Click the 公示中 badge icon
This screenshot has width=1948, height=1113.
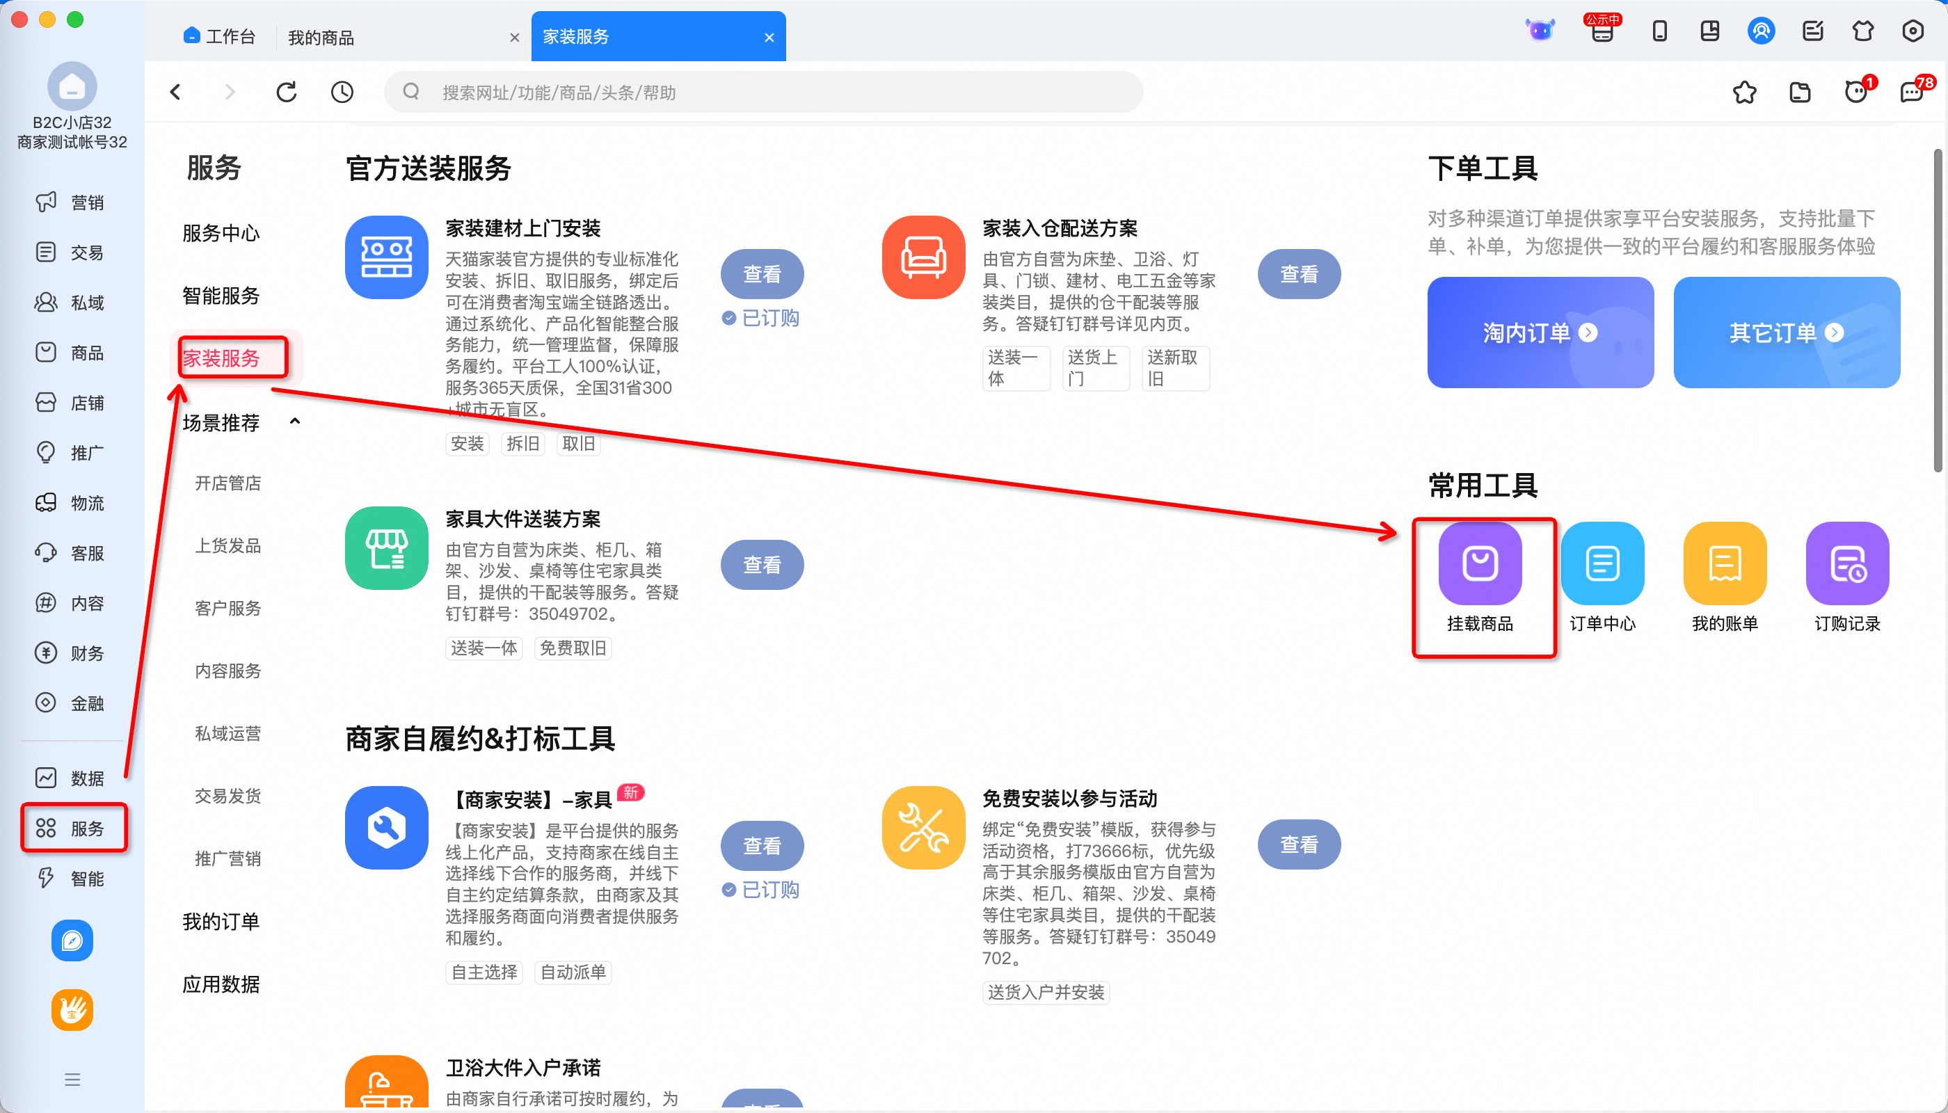point(1602,28)
